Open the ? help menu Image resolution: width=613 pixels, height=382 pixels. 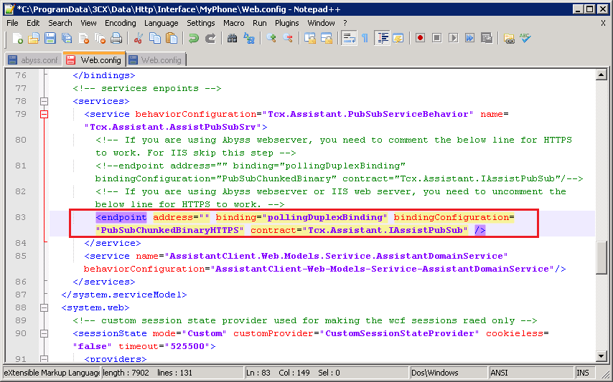click(x=345, y=23)
